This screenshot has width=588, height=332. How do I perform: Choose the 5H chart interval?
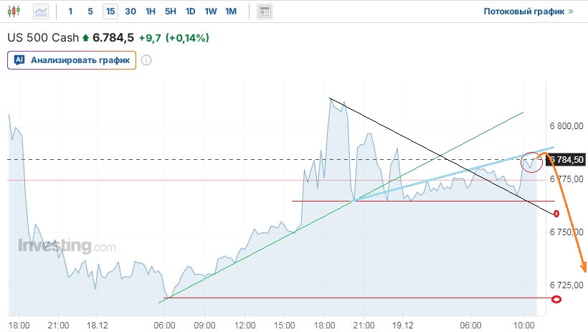(x=170, y=11)
